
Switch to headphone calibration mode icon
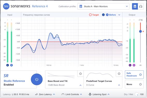coord(141,6)
